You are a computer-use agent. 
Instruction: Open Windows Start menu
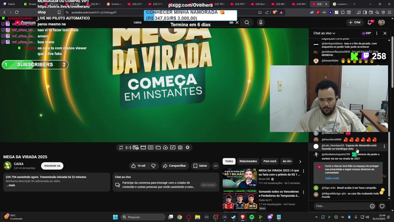coord(115,217)
